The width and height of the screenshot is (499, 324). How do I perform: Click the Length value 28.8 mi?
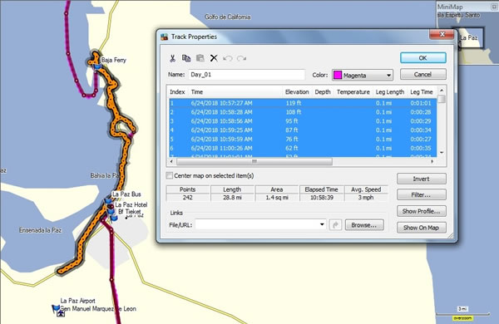pos(232,198)
